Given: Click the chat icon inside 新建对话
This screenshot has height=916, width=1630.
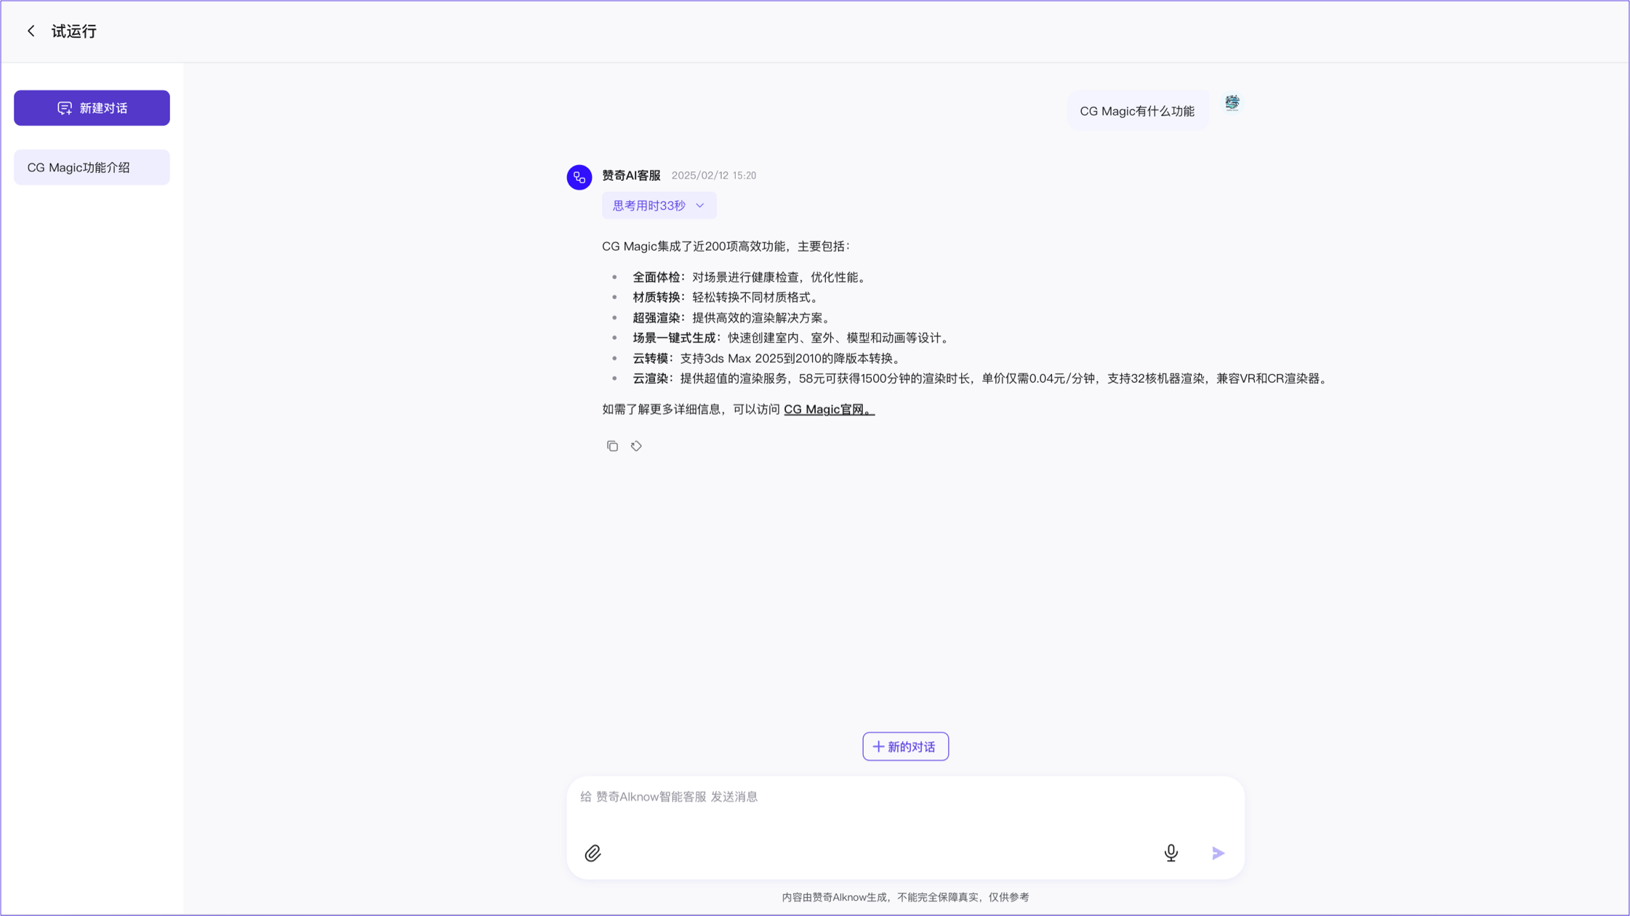Looking at the screenshot, I should click(65, 108).
